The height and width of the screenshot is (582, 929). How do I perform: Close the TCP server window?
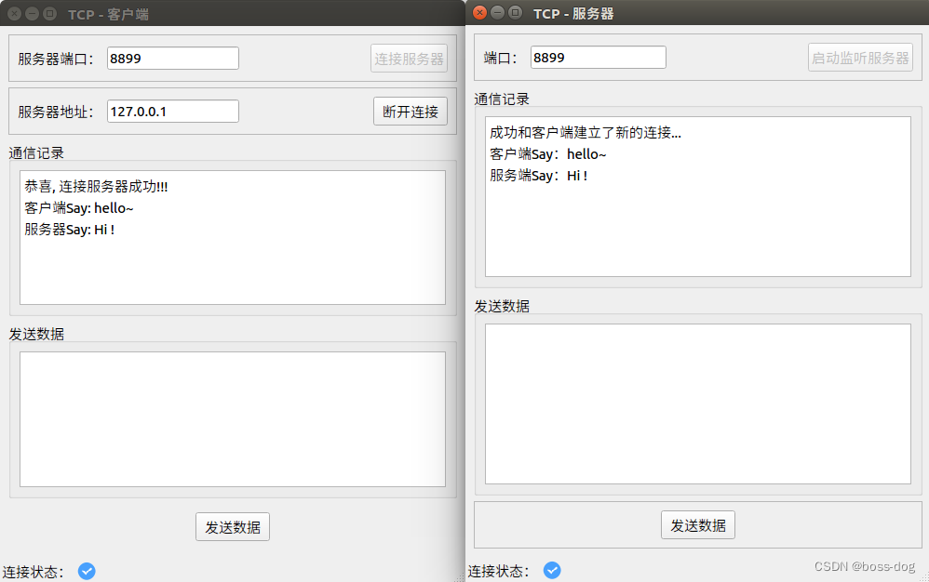point(480,12)
